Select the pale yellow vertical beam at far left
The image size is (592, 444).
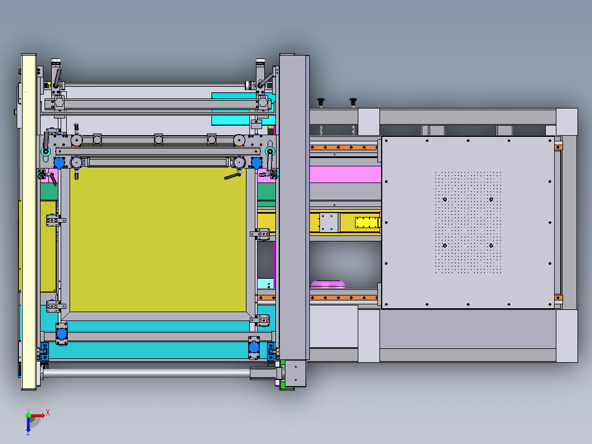(x=29, y=221)
